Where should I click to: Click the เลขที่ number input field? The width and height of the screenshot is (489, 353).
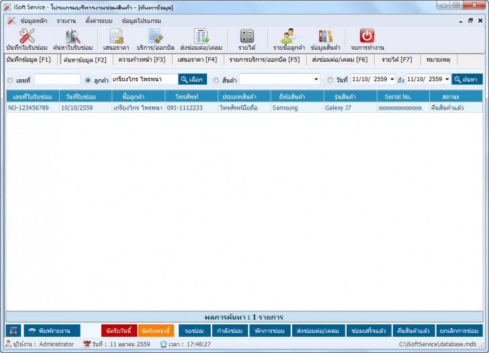(x=57, y=79)
